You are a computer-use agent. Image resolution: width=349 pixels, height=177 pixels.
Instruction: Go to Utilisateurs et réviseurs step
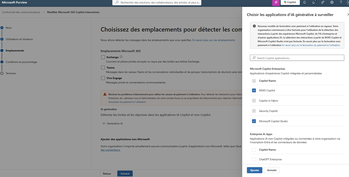point(19,39)
